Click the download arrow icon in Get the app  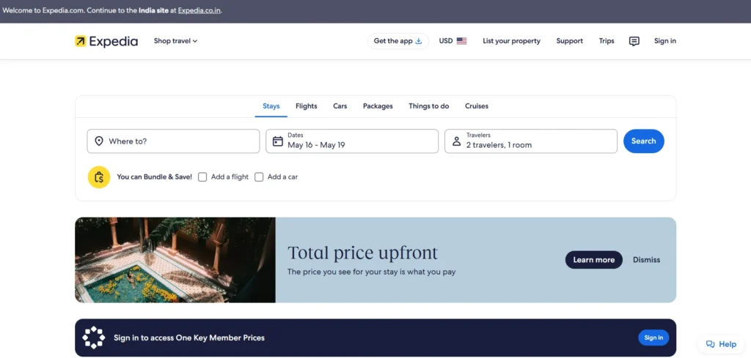(x=419, y=41)
